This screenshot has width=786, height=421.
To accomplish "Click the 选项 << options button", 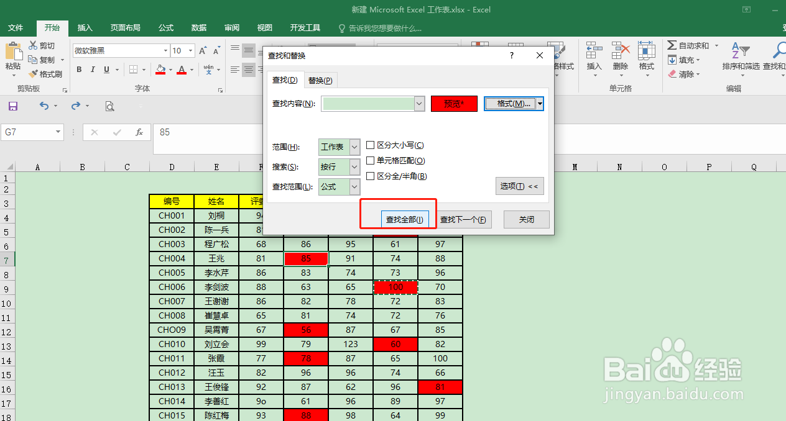I will pyautogui.click(x=519, y=186).
